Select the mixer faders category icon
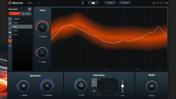The height and width of the screenshot is (99, 176). (x=10, y=19)
